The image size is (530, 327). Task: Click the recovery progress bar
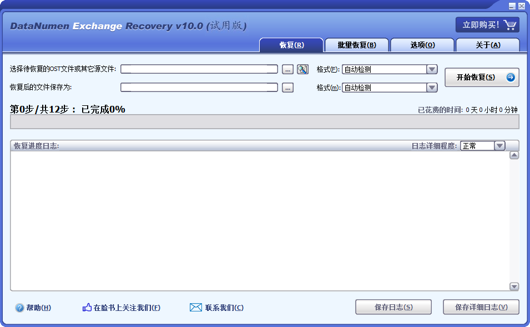tap(261, 122)
